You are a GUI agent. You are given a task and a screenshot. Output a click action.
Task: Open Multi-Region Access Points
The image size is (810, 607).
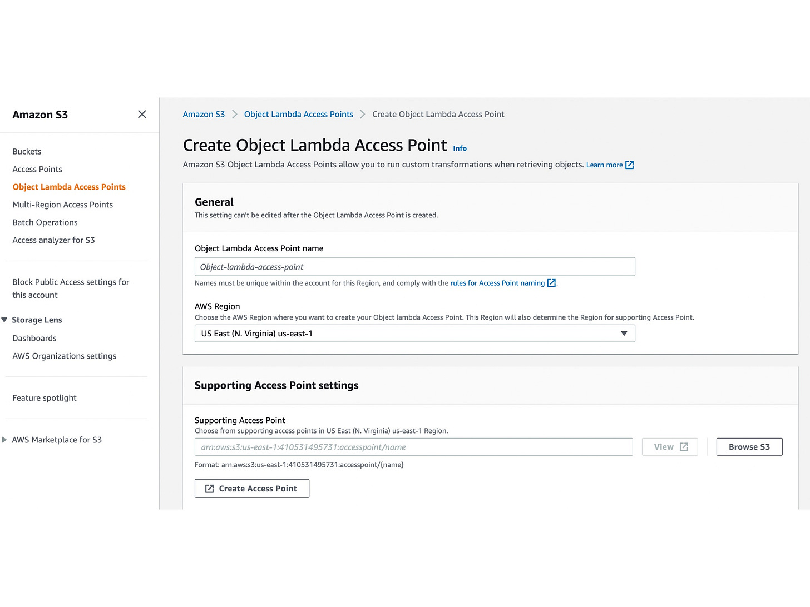(x=62, y=205)
